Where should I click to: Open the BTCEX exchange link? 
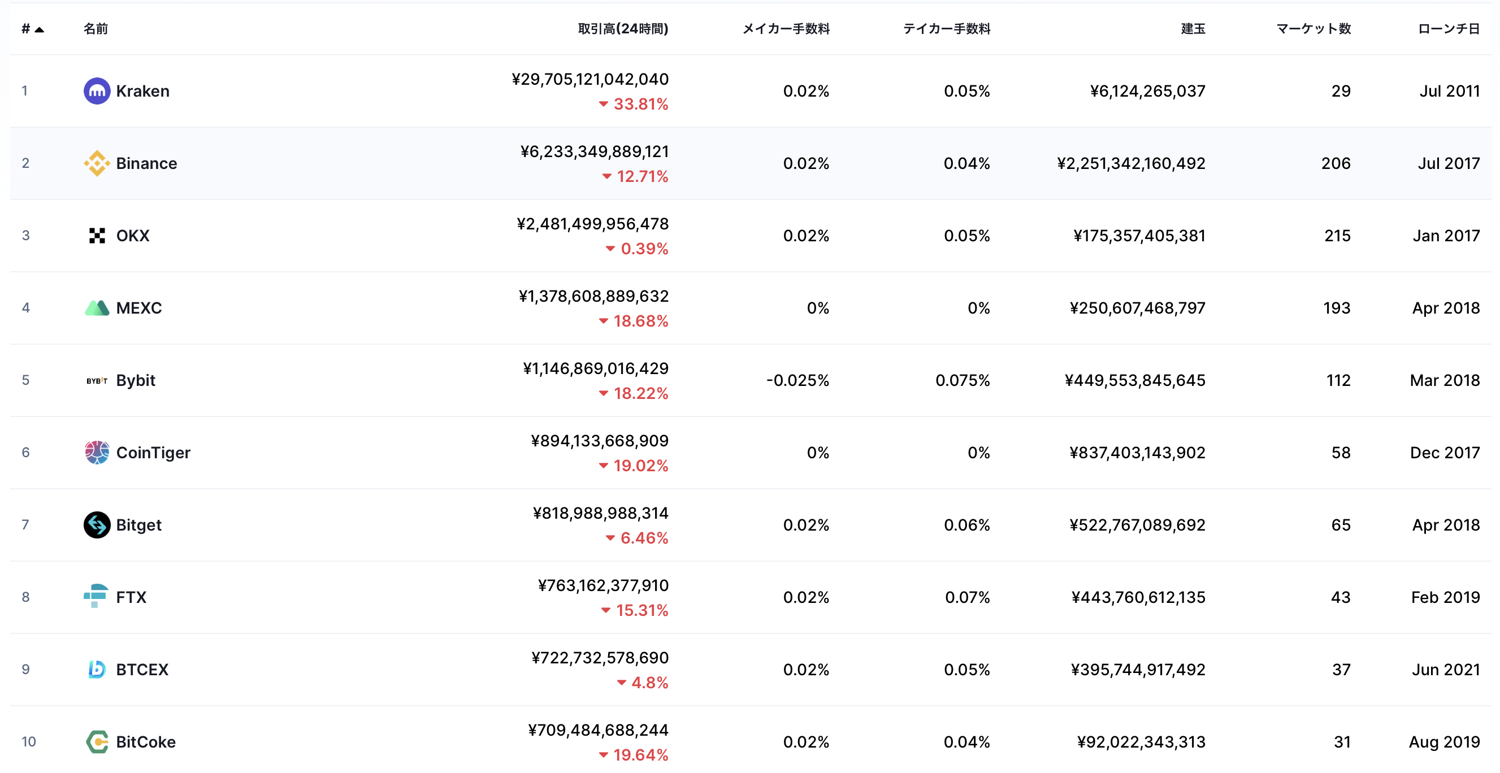coord(142,670)
